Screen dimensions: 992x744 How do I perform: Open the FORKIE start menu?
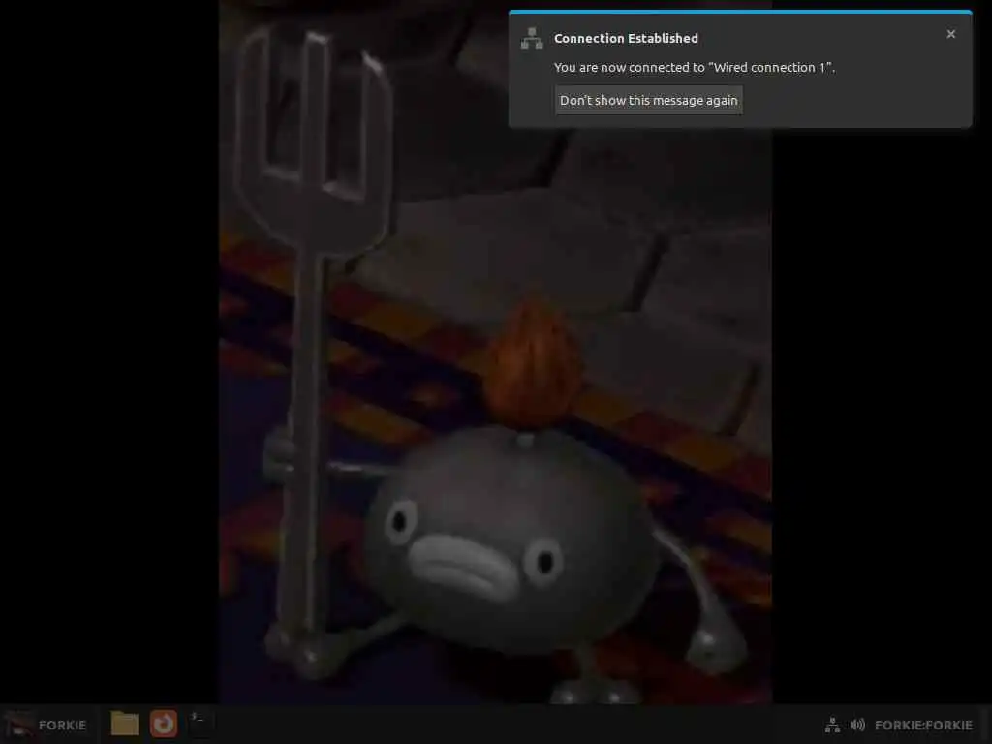tap(46, 725)
